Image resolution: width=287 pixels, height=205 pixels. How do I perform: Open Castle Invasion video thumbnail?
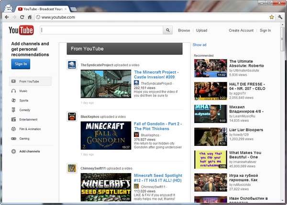coord(106,84)
